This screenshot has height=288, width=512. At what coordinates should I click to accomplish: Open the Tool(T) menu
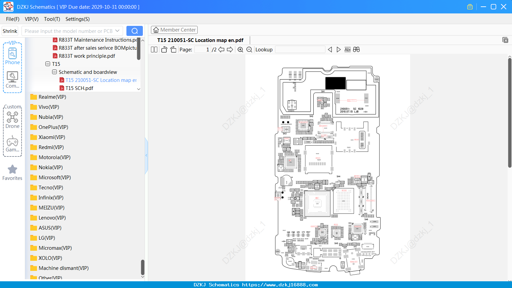tap(52, 19)
